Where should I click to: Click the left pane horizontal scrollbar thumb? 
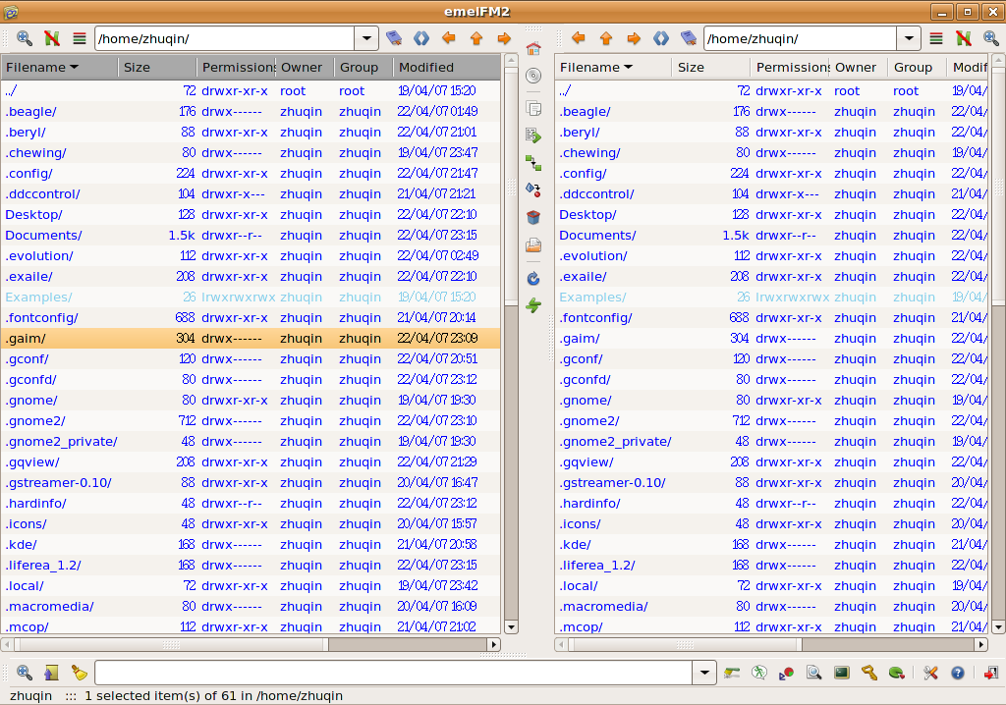coord(171,644)
